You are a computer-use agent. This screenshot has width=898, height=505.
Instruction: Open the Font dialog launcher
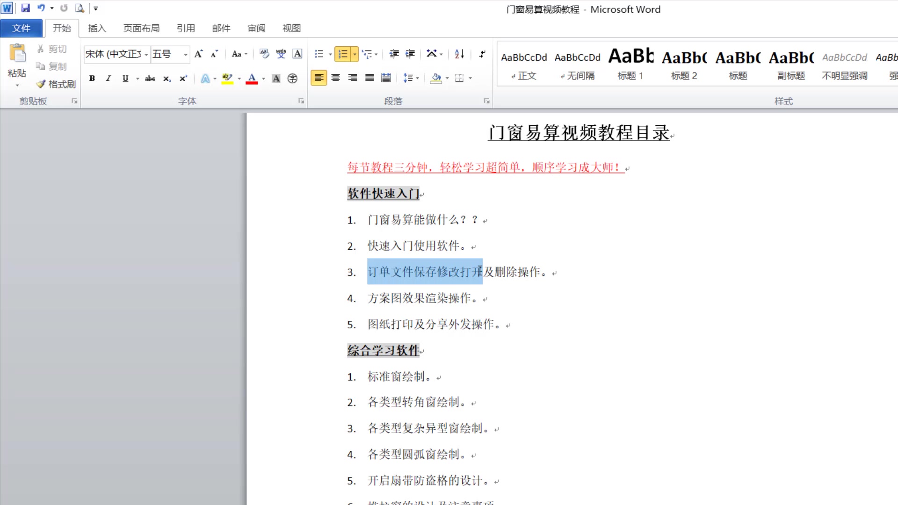coord(301,101)
